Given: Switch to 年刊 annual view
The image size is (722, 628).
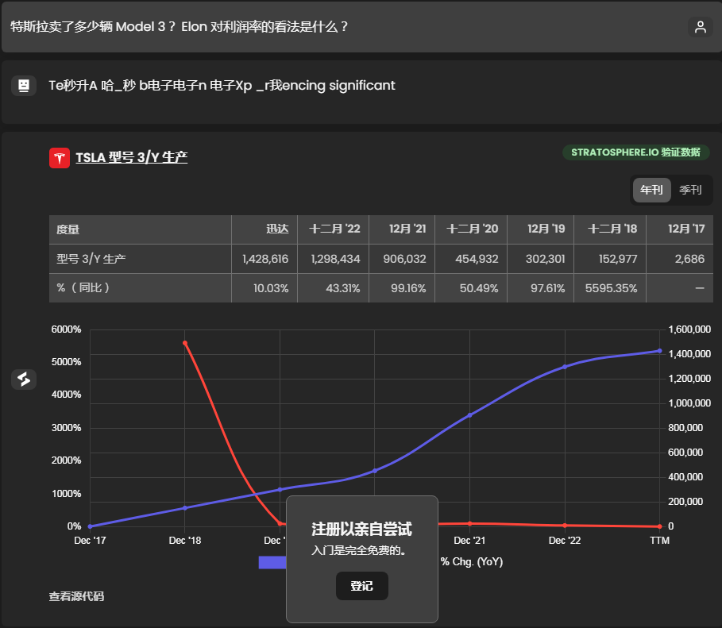Looking at the screenshot, I should pyautogui.click(x=651, y=191).
